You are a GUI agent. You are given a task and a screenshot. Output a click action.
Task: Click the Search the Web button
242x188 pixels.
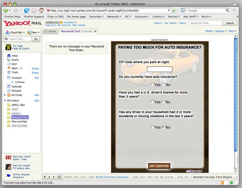point(230,23)
